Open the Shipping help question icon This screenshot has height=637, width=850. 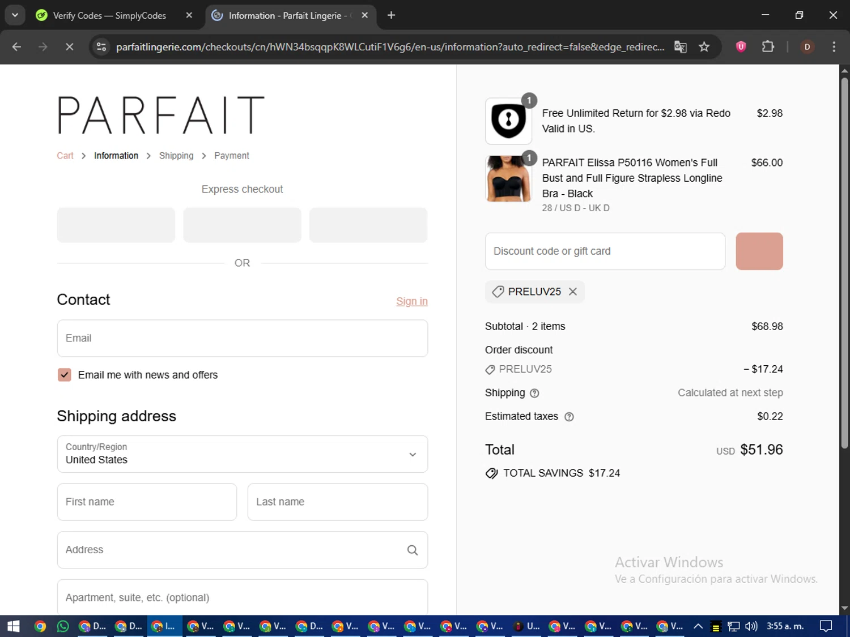point(534,393)
